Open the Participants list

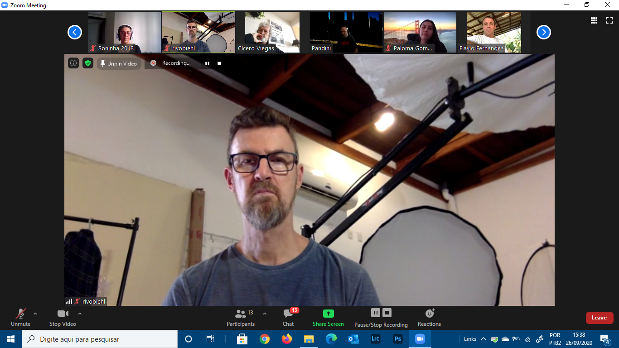(241, 317)
